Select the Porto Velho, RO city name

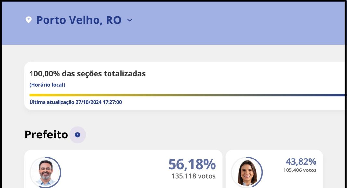tap(79, 20)
